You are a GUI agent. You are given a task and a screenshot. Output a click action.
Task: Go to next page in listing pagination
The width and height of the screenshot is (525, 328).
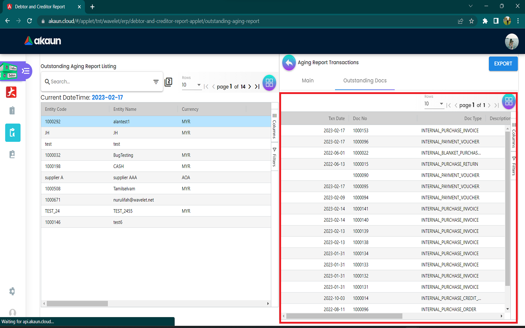(250, 87)
